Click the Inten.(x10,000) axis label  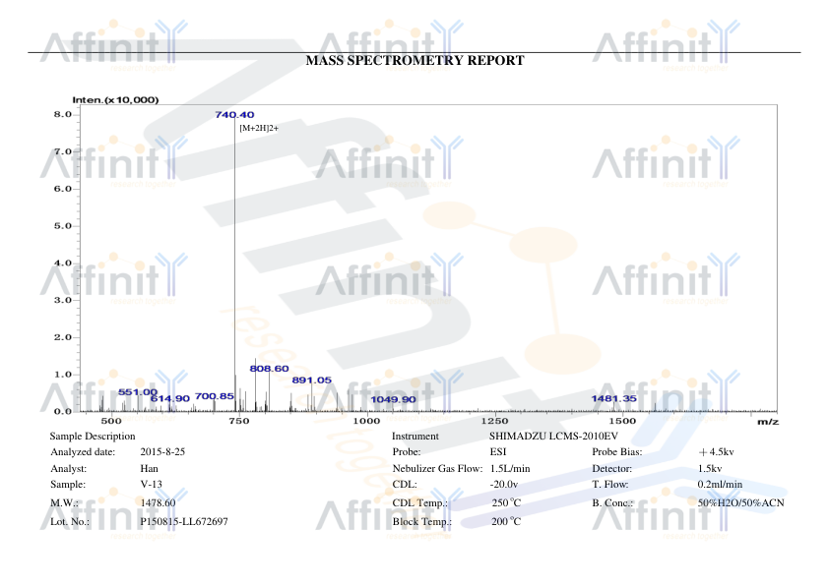point(115,99)
